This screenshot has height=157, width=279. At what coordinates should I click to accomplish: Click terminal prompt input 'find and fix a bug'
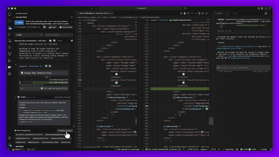[x=243, y=68]
